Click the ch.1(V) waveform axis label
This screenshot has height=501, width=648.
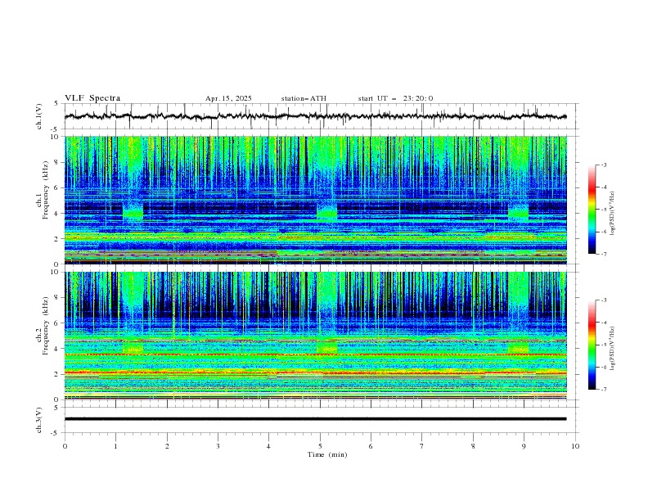click(x=39, y=116)
